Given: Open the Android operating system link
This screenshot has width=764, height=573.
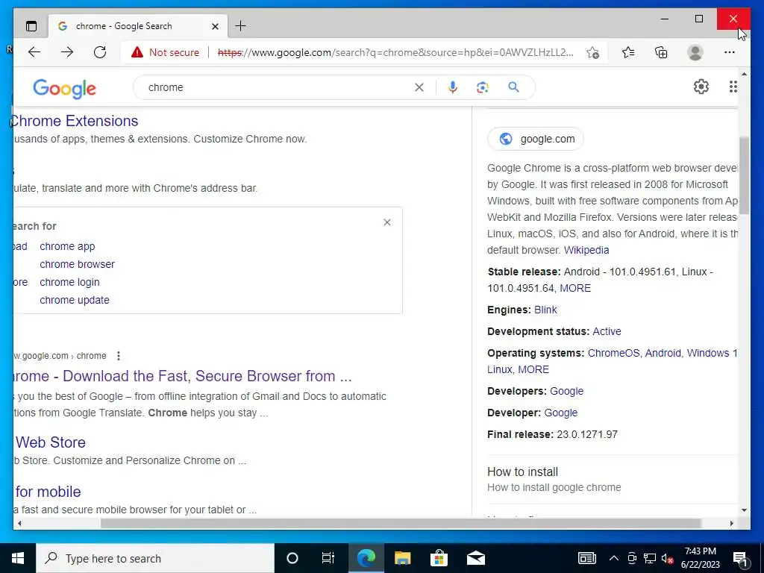Looking at the screenshot, I should pyautogui.click(x=664, y=353).
